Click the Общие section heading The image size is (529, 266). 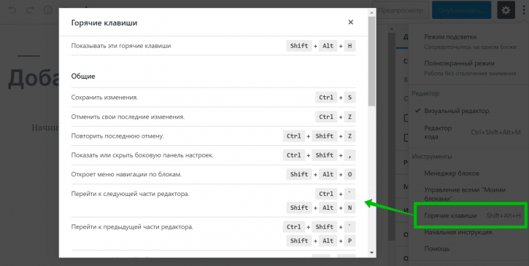[x=83, y=77]
